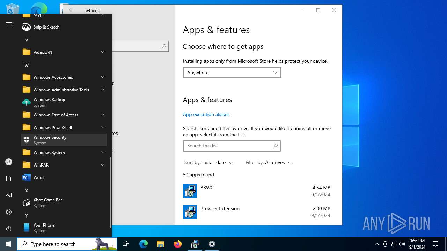Click the taskbar clock showing 3:56 PM

click(417, 244)
